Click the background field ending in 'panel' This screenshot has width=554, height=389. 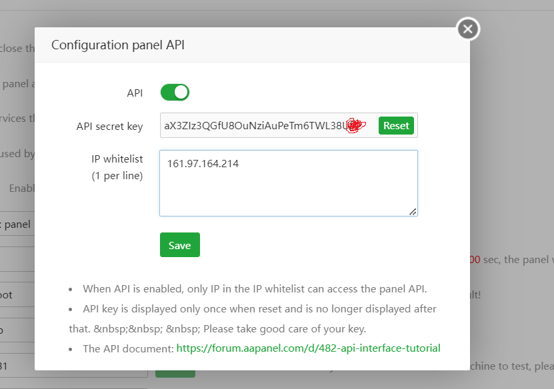click(17, 224)
